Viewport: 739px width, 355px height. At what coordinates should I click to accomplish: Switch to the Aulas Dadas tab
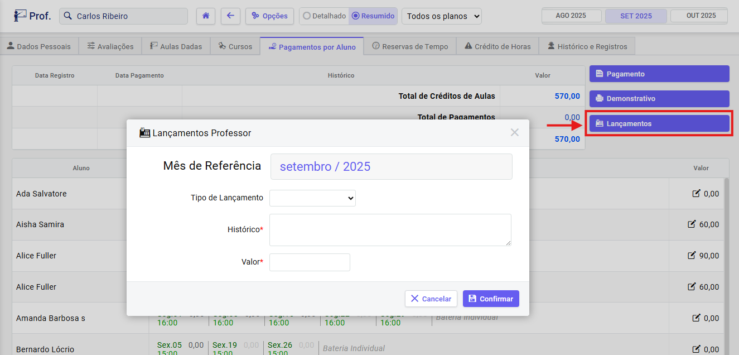pyautogui.click(x=176, y=46)
